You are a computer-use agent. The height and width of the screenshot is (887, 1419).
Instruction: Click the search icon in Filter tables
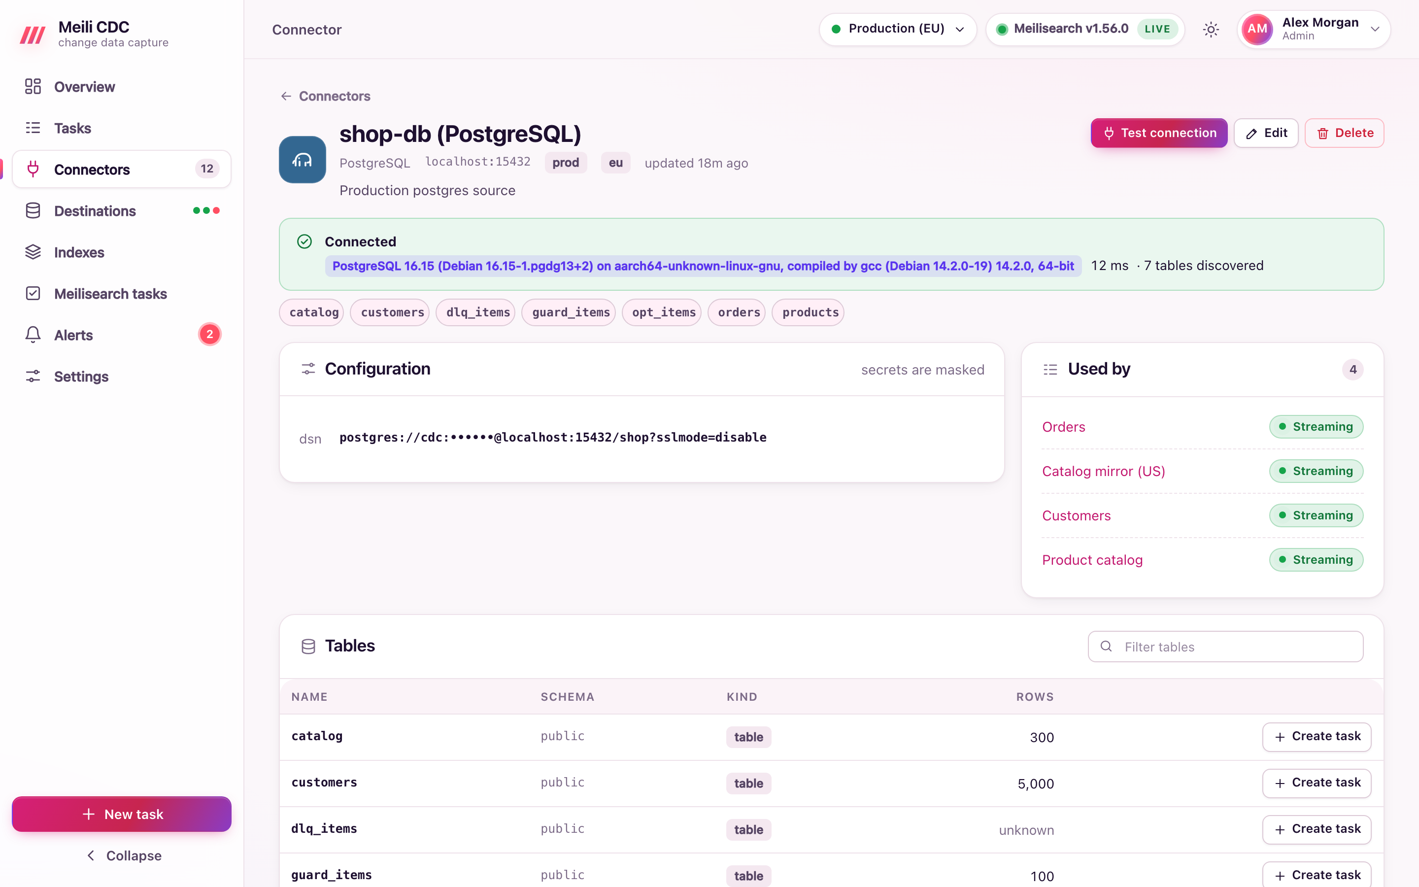tap(1106, 647)
